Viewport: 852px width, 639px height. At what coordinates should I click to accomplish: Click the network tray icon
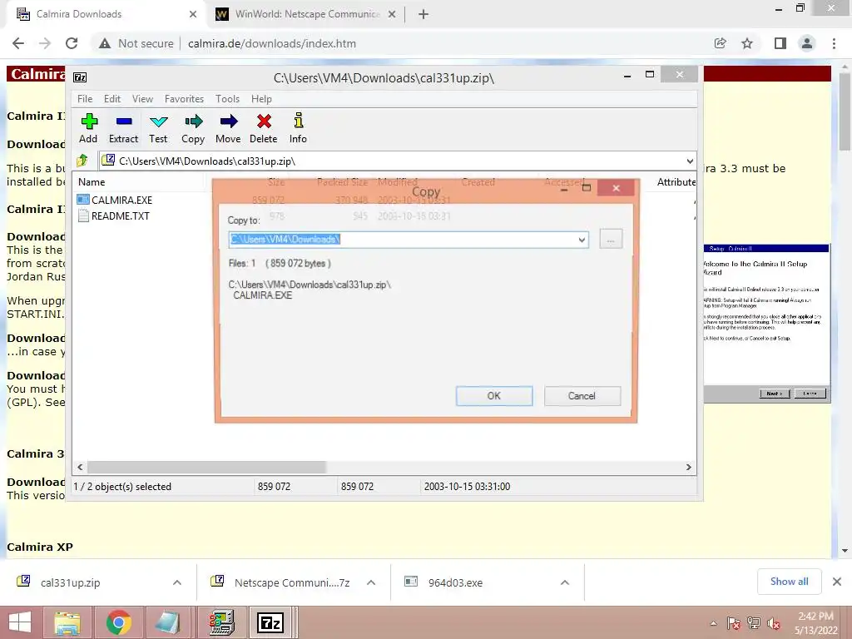pyautogui.click(x=754, y=623)
